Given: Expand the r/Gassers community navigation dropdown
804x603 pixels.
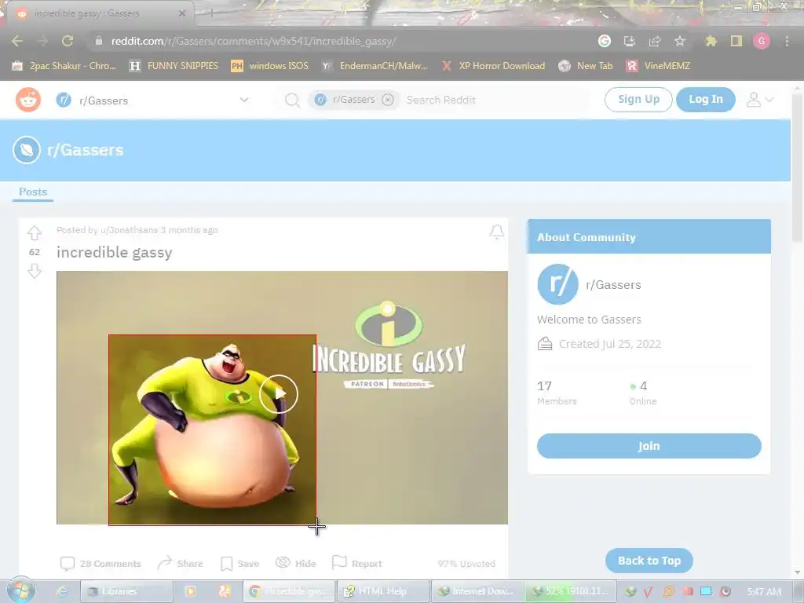Looking at the screenshot, I should pyautogui.click(x=244, y=100).
